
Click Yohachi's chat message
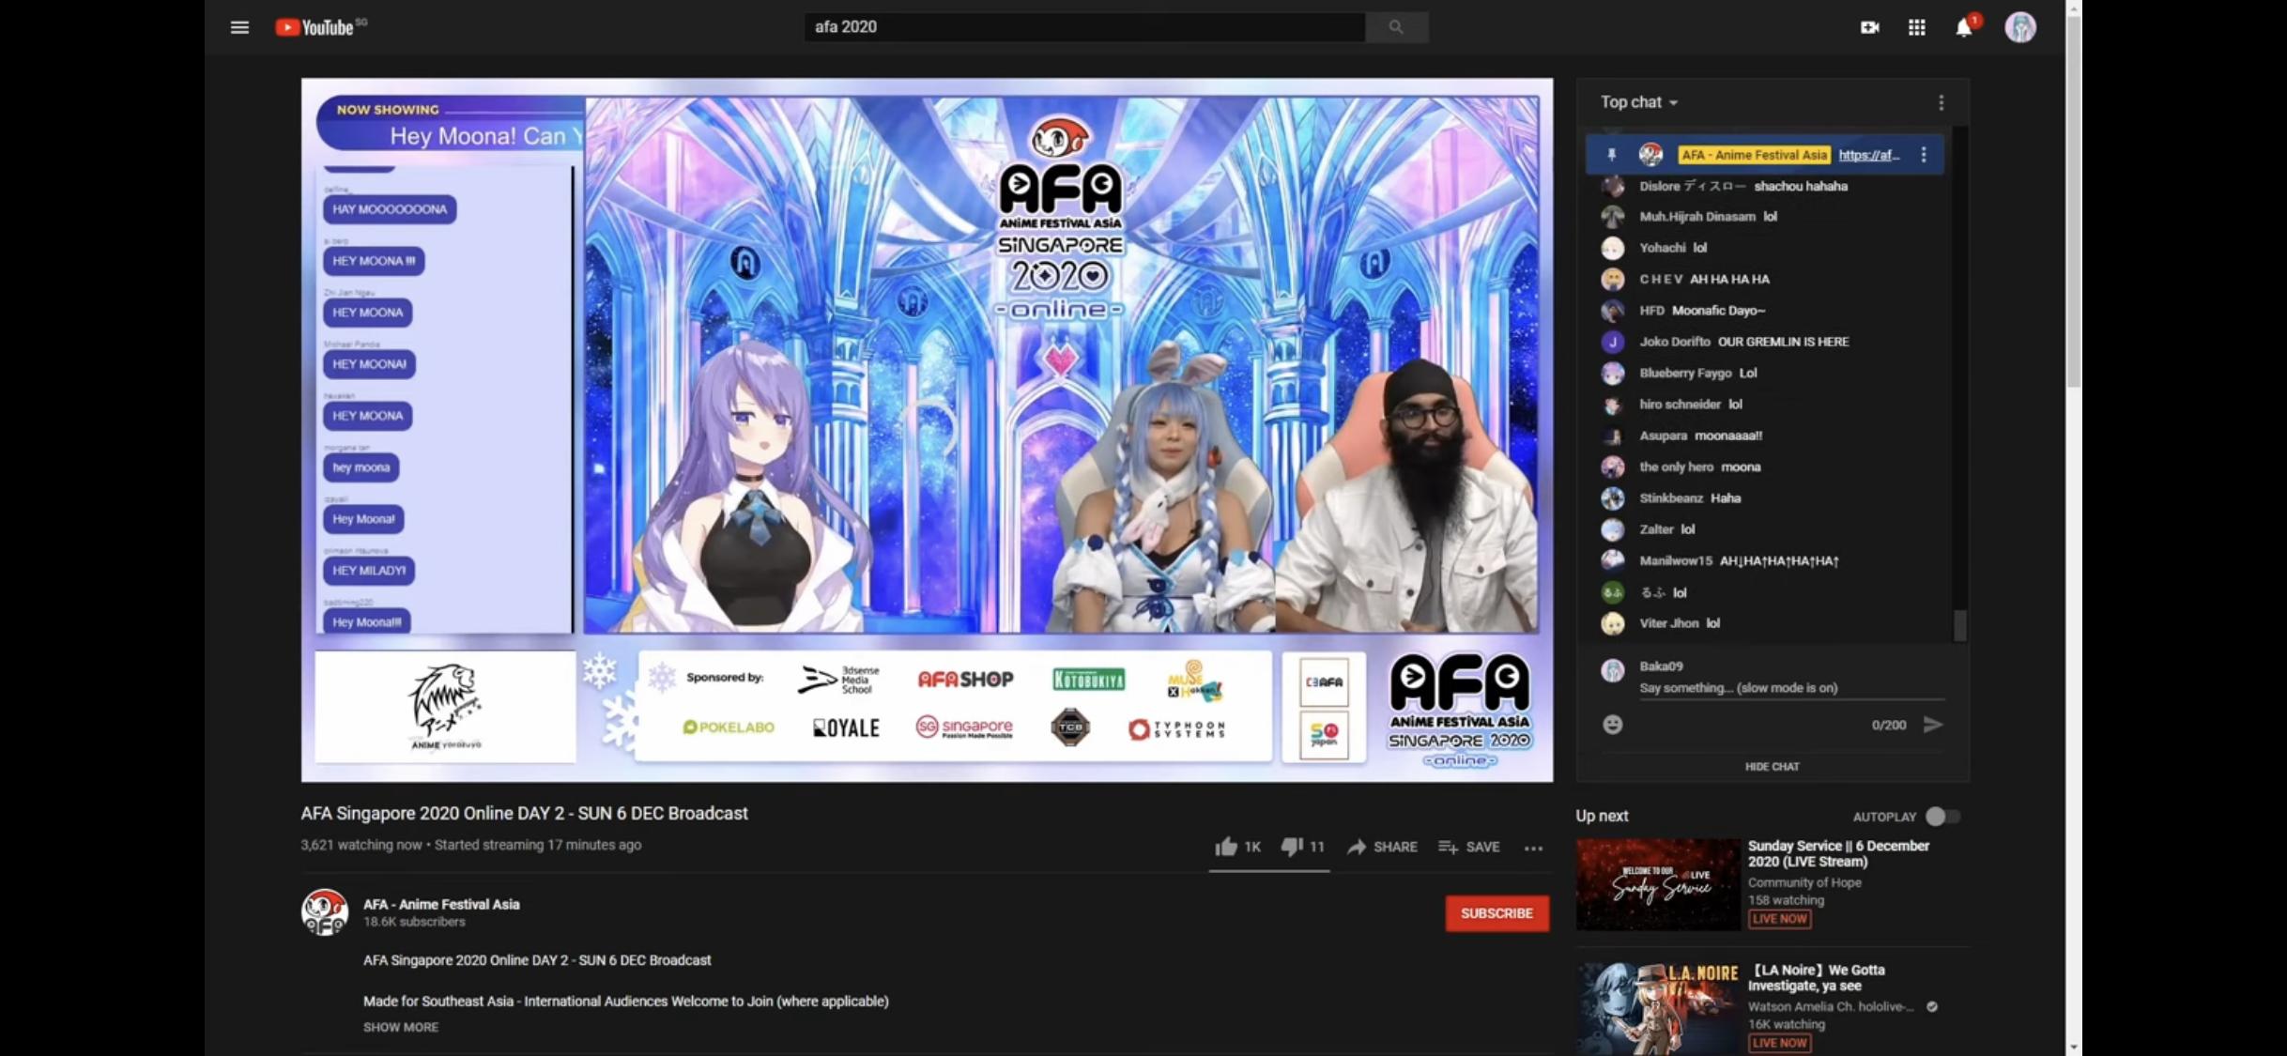tap(1673, 248)
